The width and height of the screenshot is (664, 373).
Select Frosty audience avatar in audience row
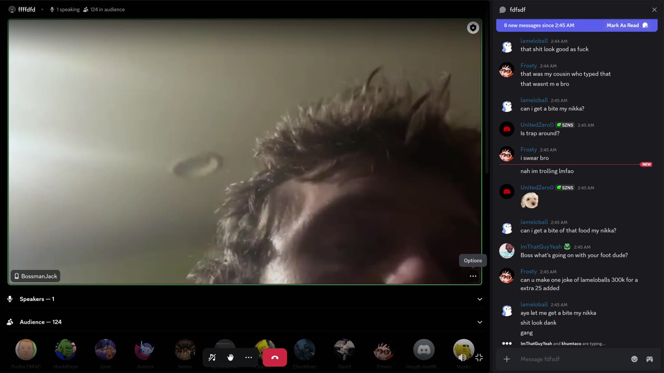coord(384,350)
